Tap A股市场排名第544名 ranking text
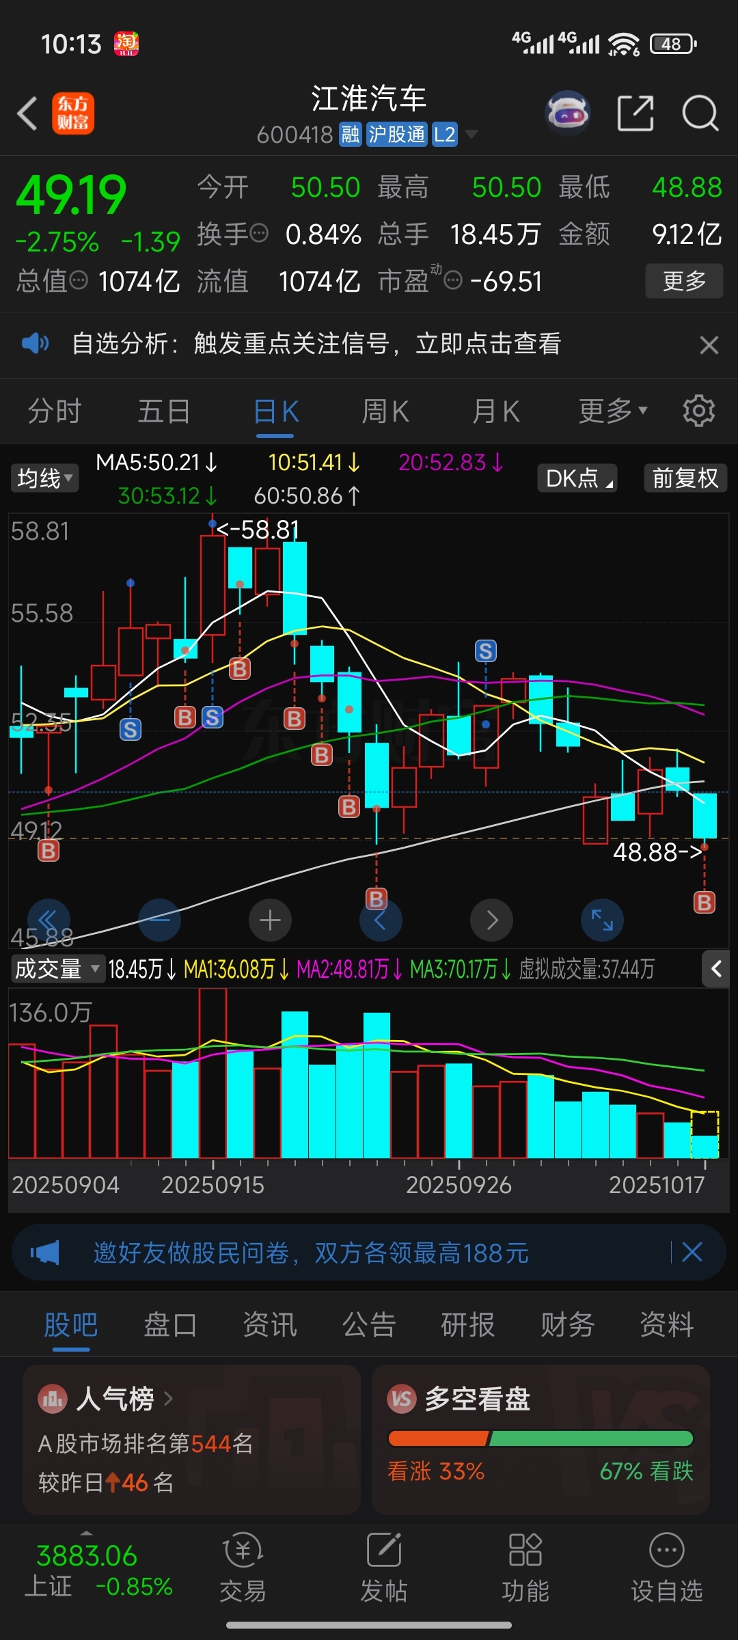The image size is (738, 1640). point(146,1444)
